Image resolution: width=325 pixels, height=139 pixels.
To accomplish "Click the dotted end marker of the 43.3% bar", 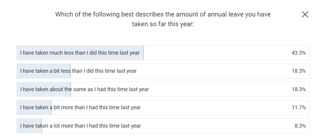I will pyautogui.click(x=143, y=53).
